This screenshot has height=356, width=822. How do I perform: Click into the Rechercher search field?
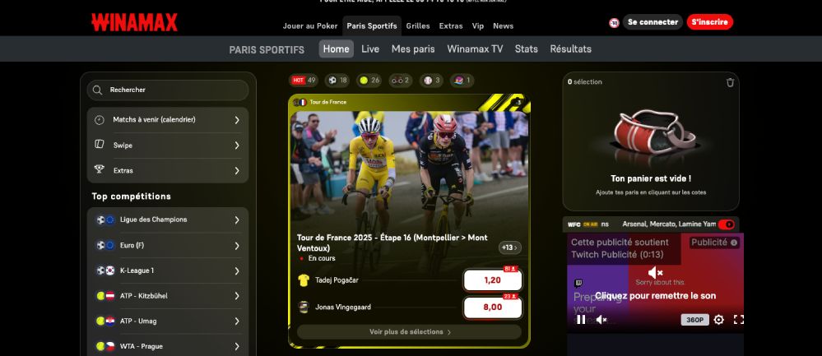(x=168, y=90)
